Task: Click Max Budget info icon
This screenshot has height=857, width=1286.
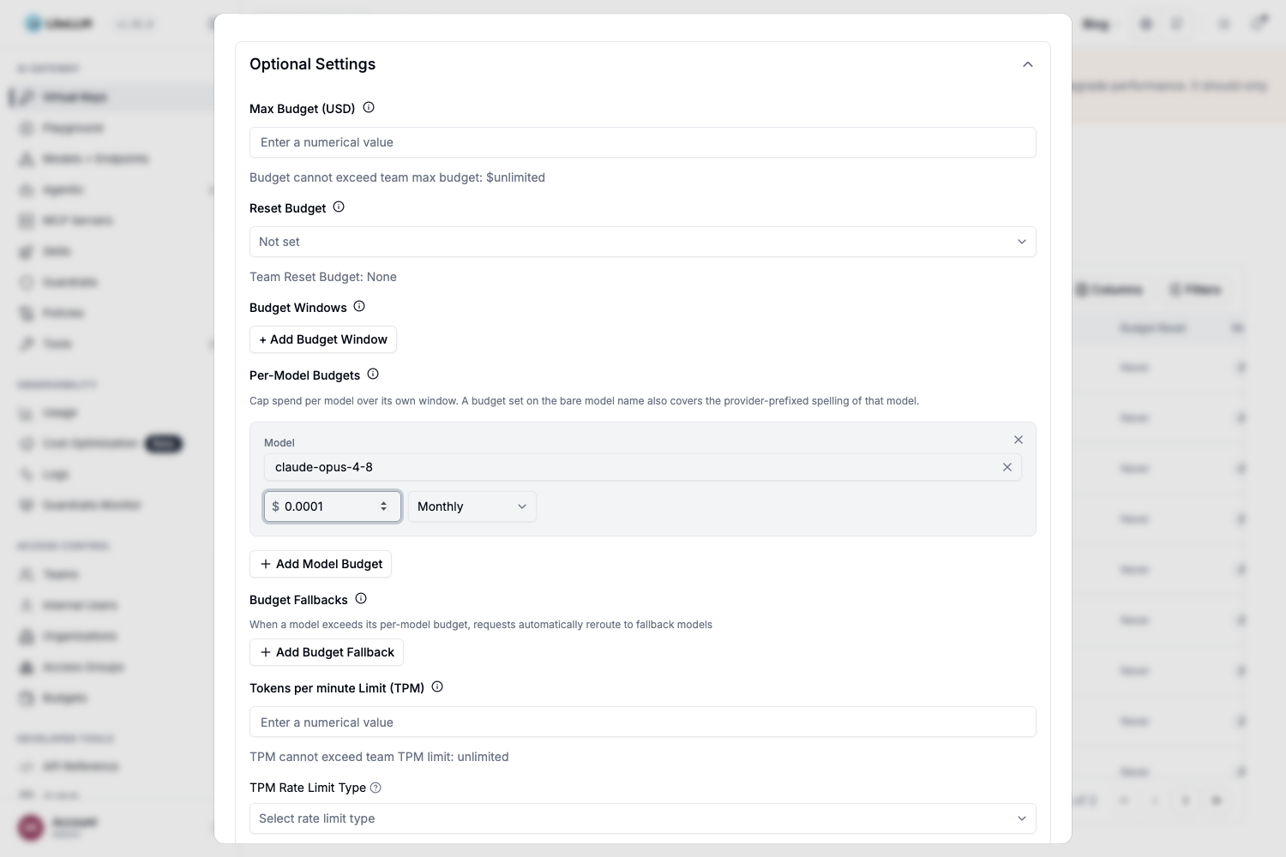Action: (369, 108)
